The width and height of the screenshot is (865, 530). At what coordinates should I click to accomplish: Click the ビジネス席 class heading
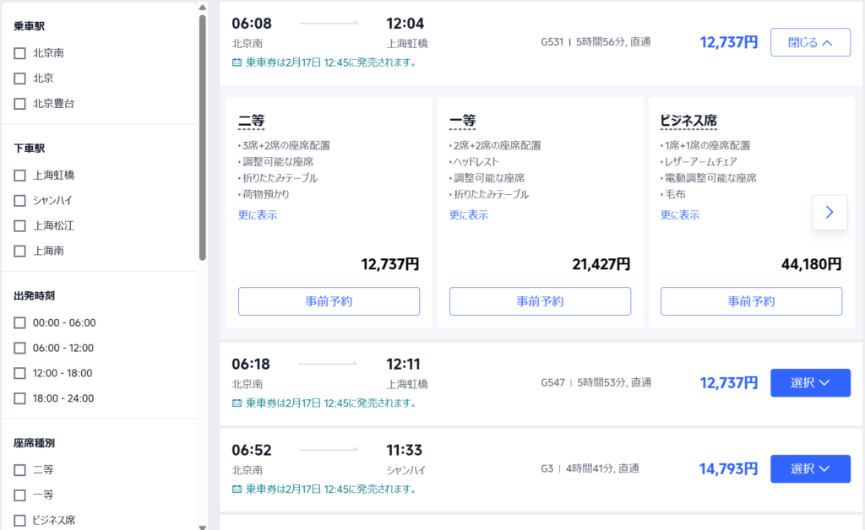[688, 121]
